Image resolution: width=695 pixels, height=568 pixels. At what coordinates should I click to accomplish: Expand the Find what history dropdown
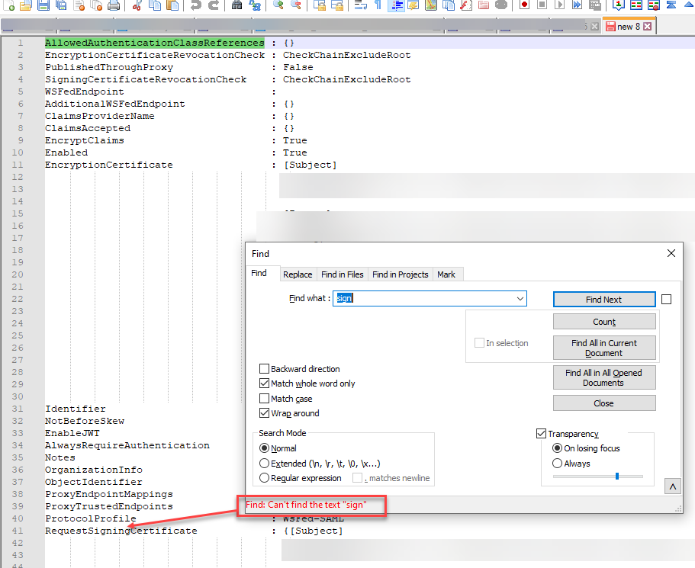(x=520, y=299)
